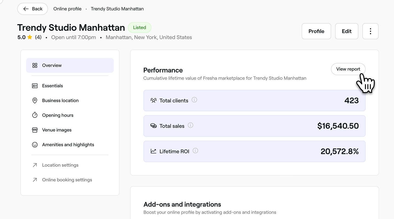Show info tooltip for Total clients
This screenshot has width=394, height=219.
click(x=194, y=100)
